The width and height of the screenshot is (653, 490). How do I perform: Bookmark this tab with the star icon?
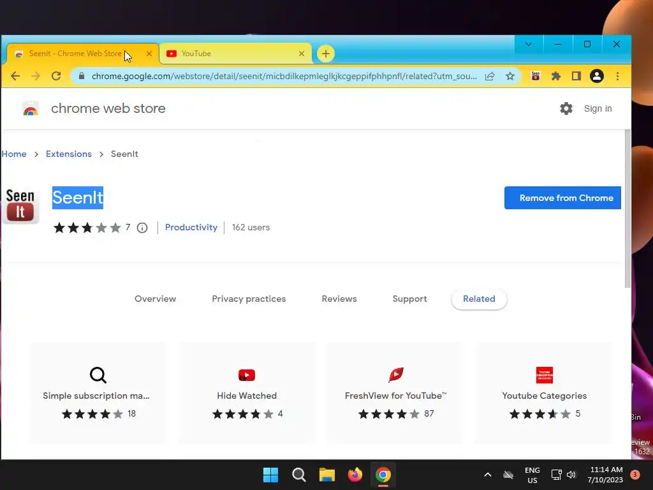510,77
